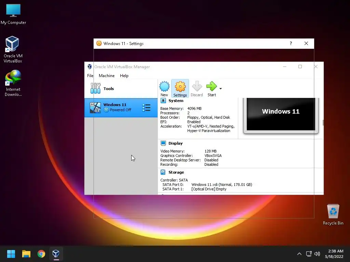Click the VirtualBox Manager title bar icon
The width and height of the screenshot is (350, 262).
pyautogui.click(x=90, y=67)
